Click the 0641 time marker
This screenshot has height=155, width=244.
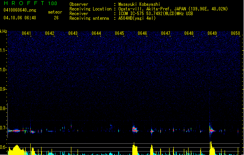pyautogui.click(x=26, y=33)
